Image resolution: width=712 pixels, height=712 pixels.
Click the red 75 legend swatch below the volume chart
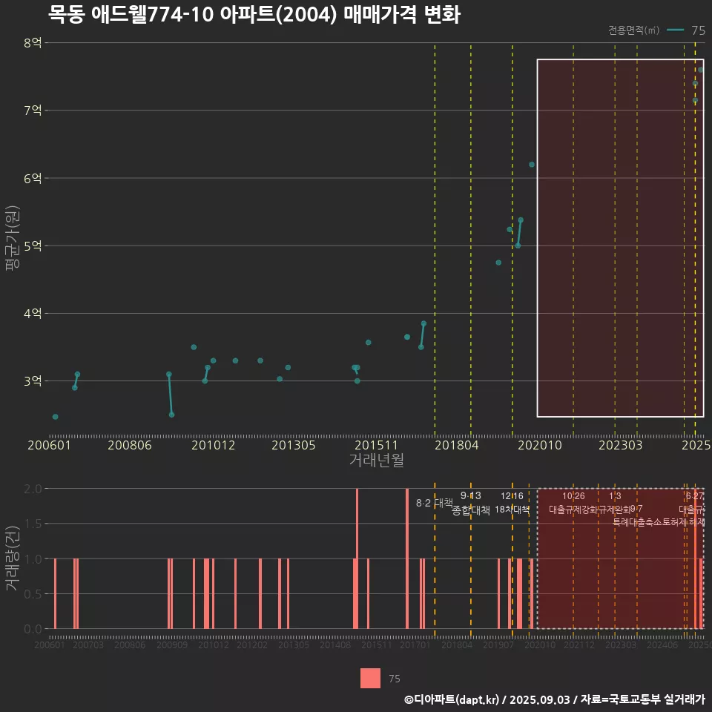pos(370,678)
